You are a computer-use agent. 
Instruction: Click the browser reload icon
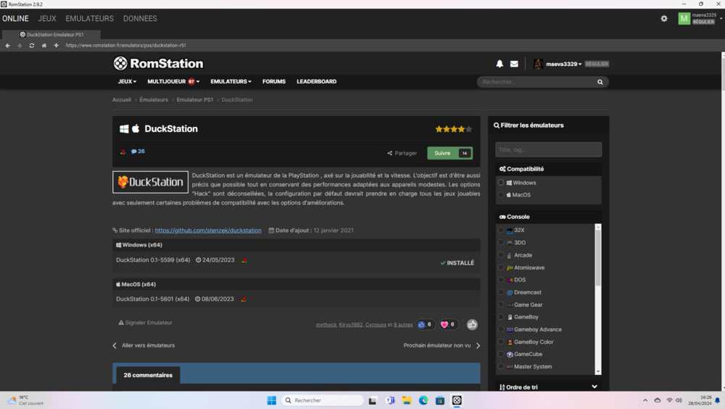click(31, 46)
